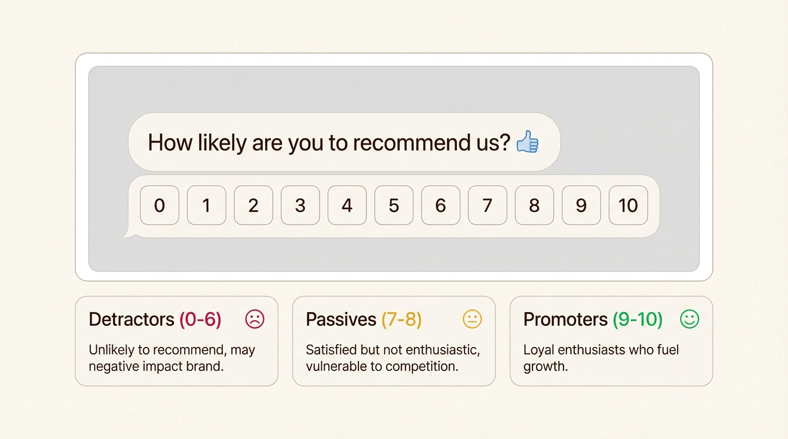
Task: Select rating score 0
Action: click(x=160, y=205)
